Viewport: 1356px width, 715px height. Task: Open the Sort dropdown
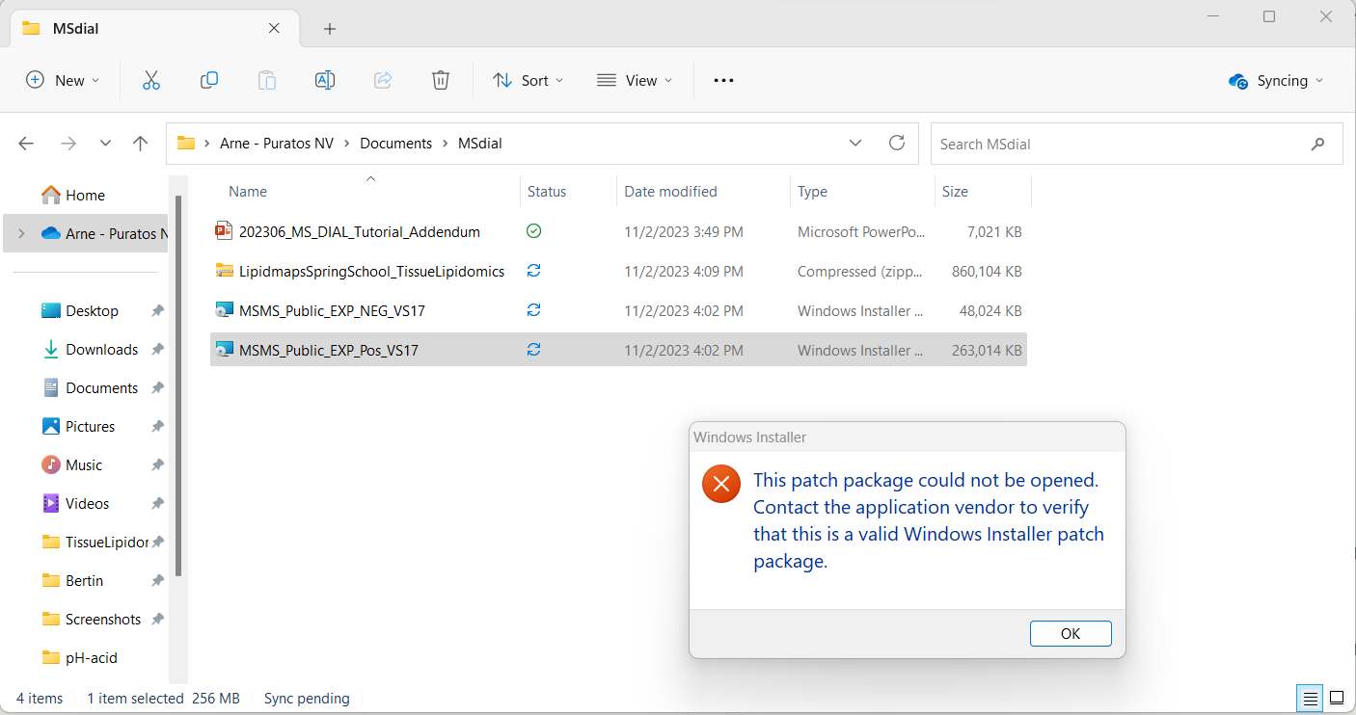(x=528, y=80)
